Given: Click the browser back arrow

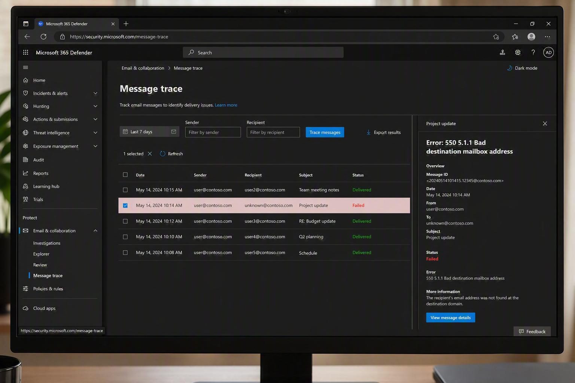Looking at the screenshot, I should point(27,37).
